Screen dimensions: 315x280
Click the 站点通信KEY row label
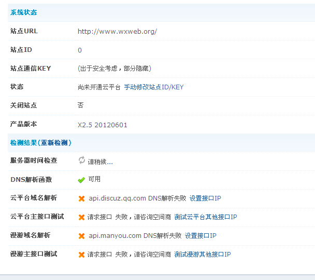click(x=31, y=68)
